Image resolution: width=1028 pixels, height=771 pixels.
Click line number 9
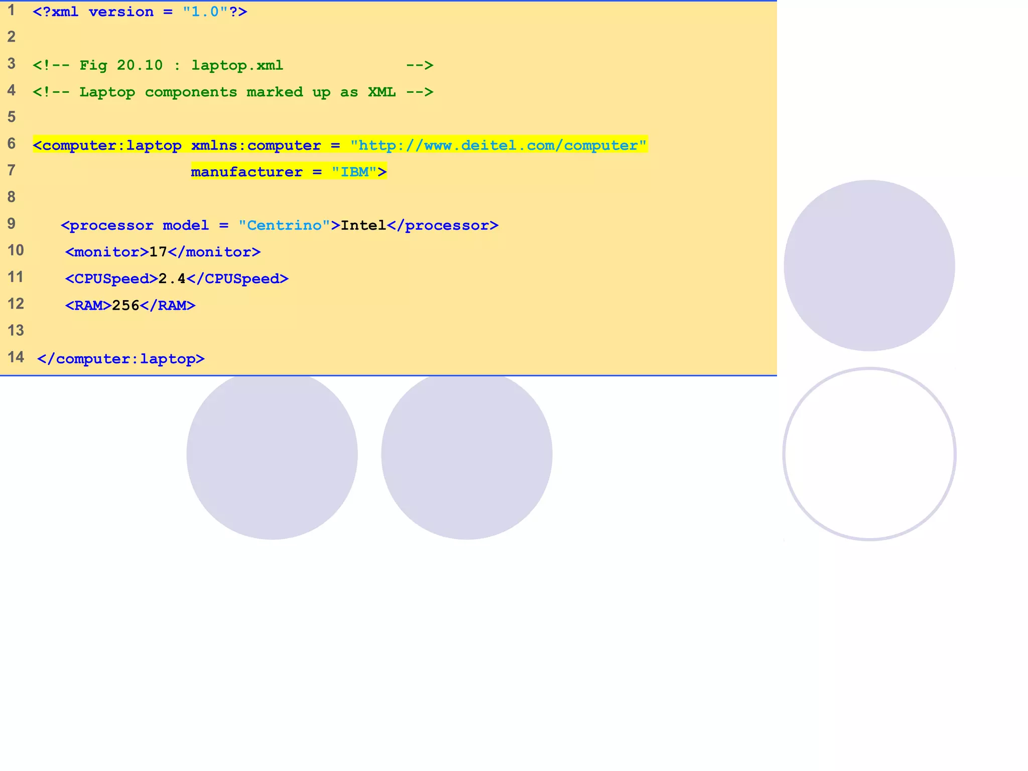point(12,224)
